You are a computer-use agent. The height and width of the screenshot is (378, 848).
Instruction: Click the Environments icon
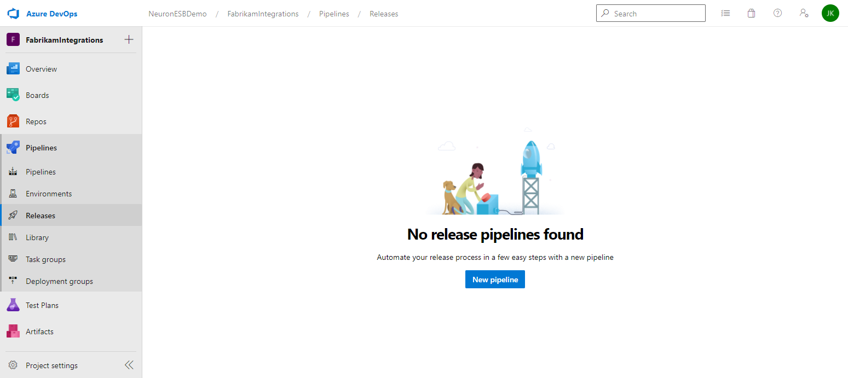(x=13, y=194)
